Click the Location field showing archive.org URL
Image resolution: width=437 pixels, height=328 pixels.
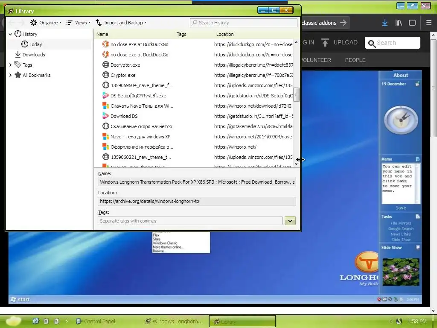point(197,201)
